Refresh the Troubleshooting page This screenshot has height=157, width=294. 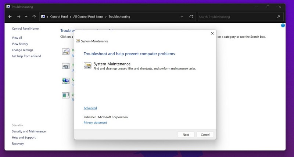tap(191, 17)
